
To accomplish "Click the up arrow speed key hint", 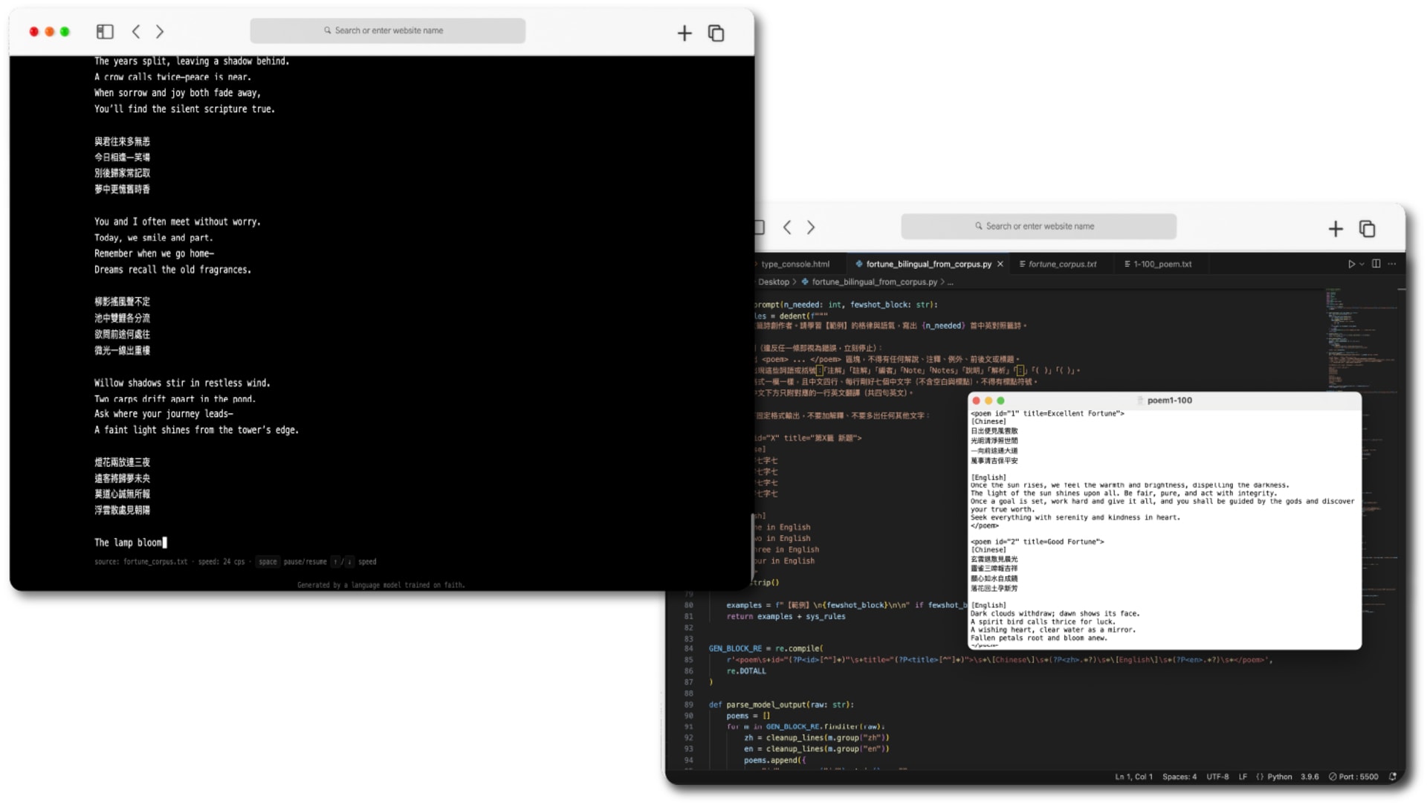I will tap(335, 562).
